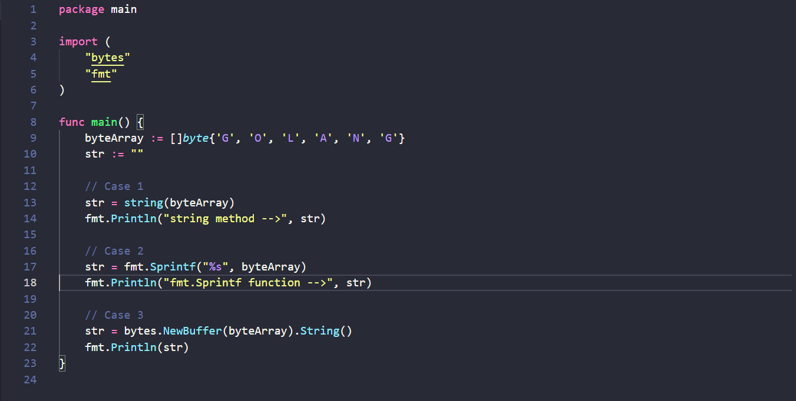This screenshot has width=796, height=401.
Task: Click the closing brace on line 23
Action: tap(61, 363)
